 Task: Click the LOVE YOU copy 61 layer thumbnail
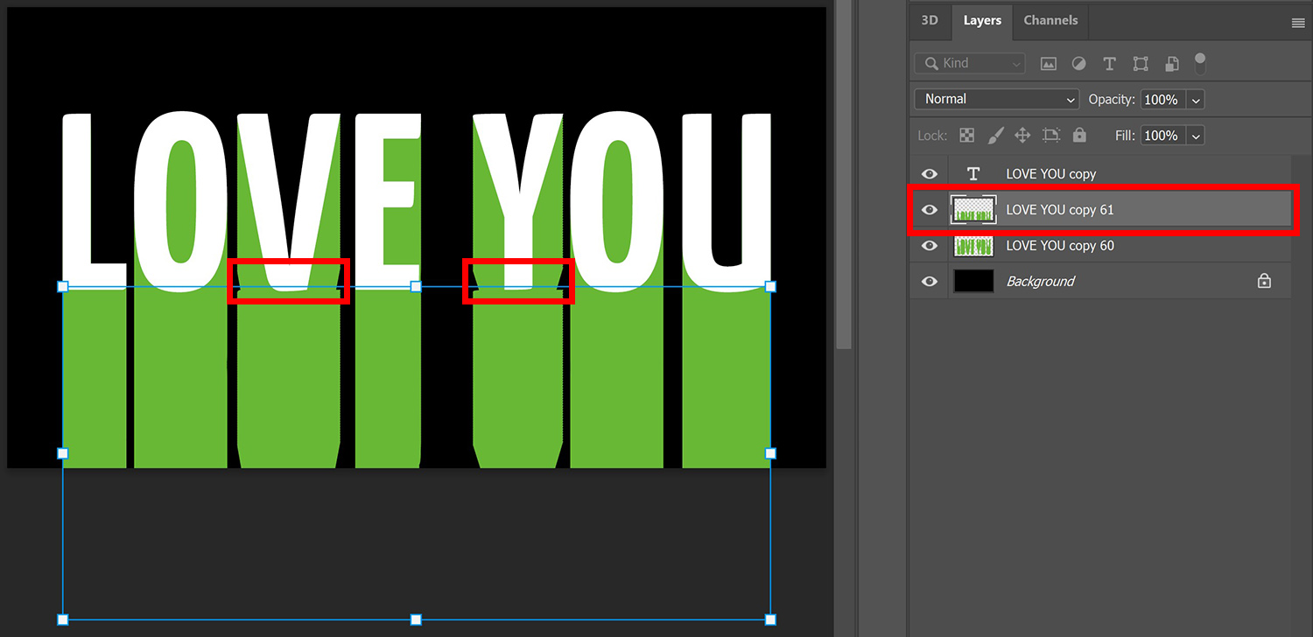point(973,209)
